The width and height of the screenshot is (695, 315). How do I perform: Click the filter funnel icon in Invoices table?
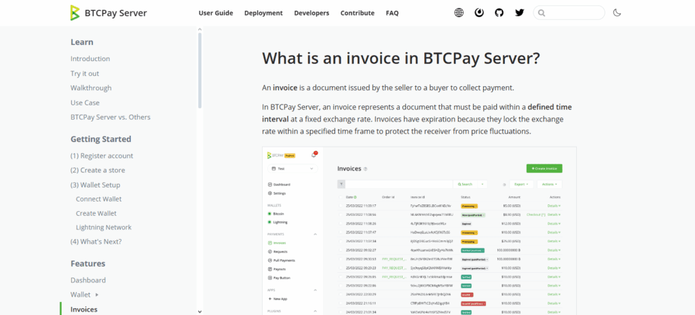pos(341,184)
